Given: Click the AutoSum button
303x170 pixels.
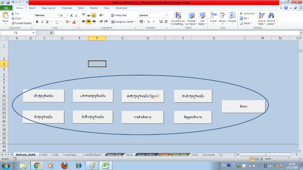Looking at the screenshot, I should tap(250, 13).
